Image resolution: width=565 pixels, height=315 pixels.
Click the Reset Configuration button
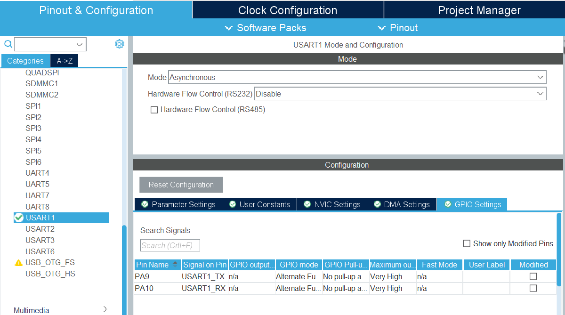point(181,185)
